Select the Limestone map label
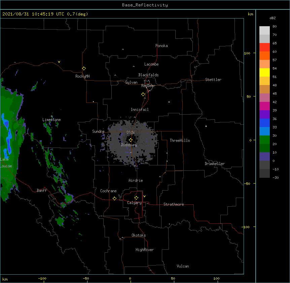Viewport: 290px width, 283px height. coord(51,120)
